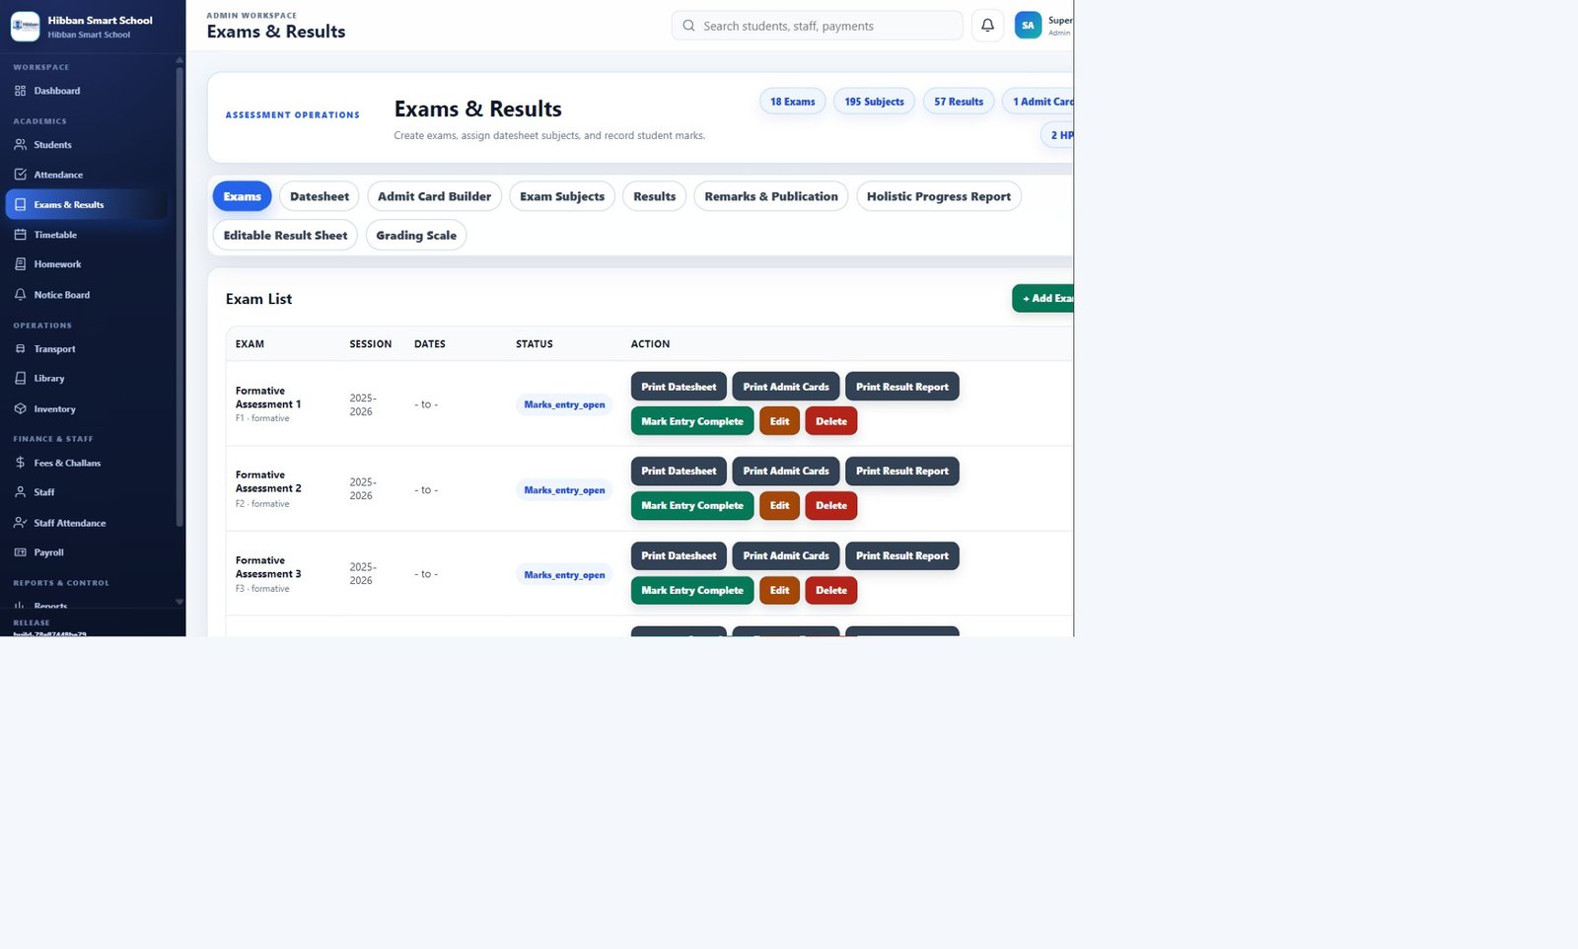Image resolution: width=1578 pixels, height=949 pixels.
Task: Edit Formative Assessment 1
Action: point(779,421)
